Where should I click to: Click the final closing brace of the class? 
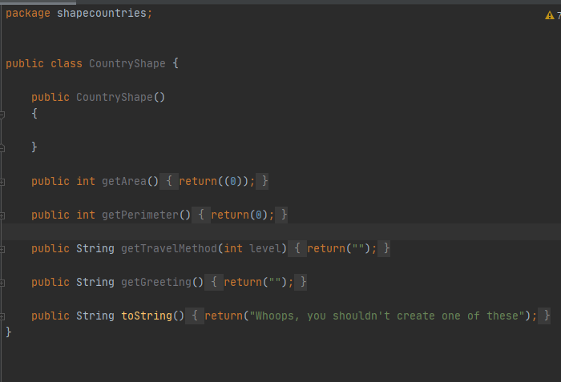[x=9, y=332]
